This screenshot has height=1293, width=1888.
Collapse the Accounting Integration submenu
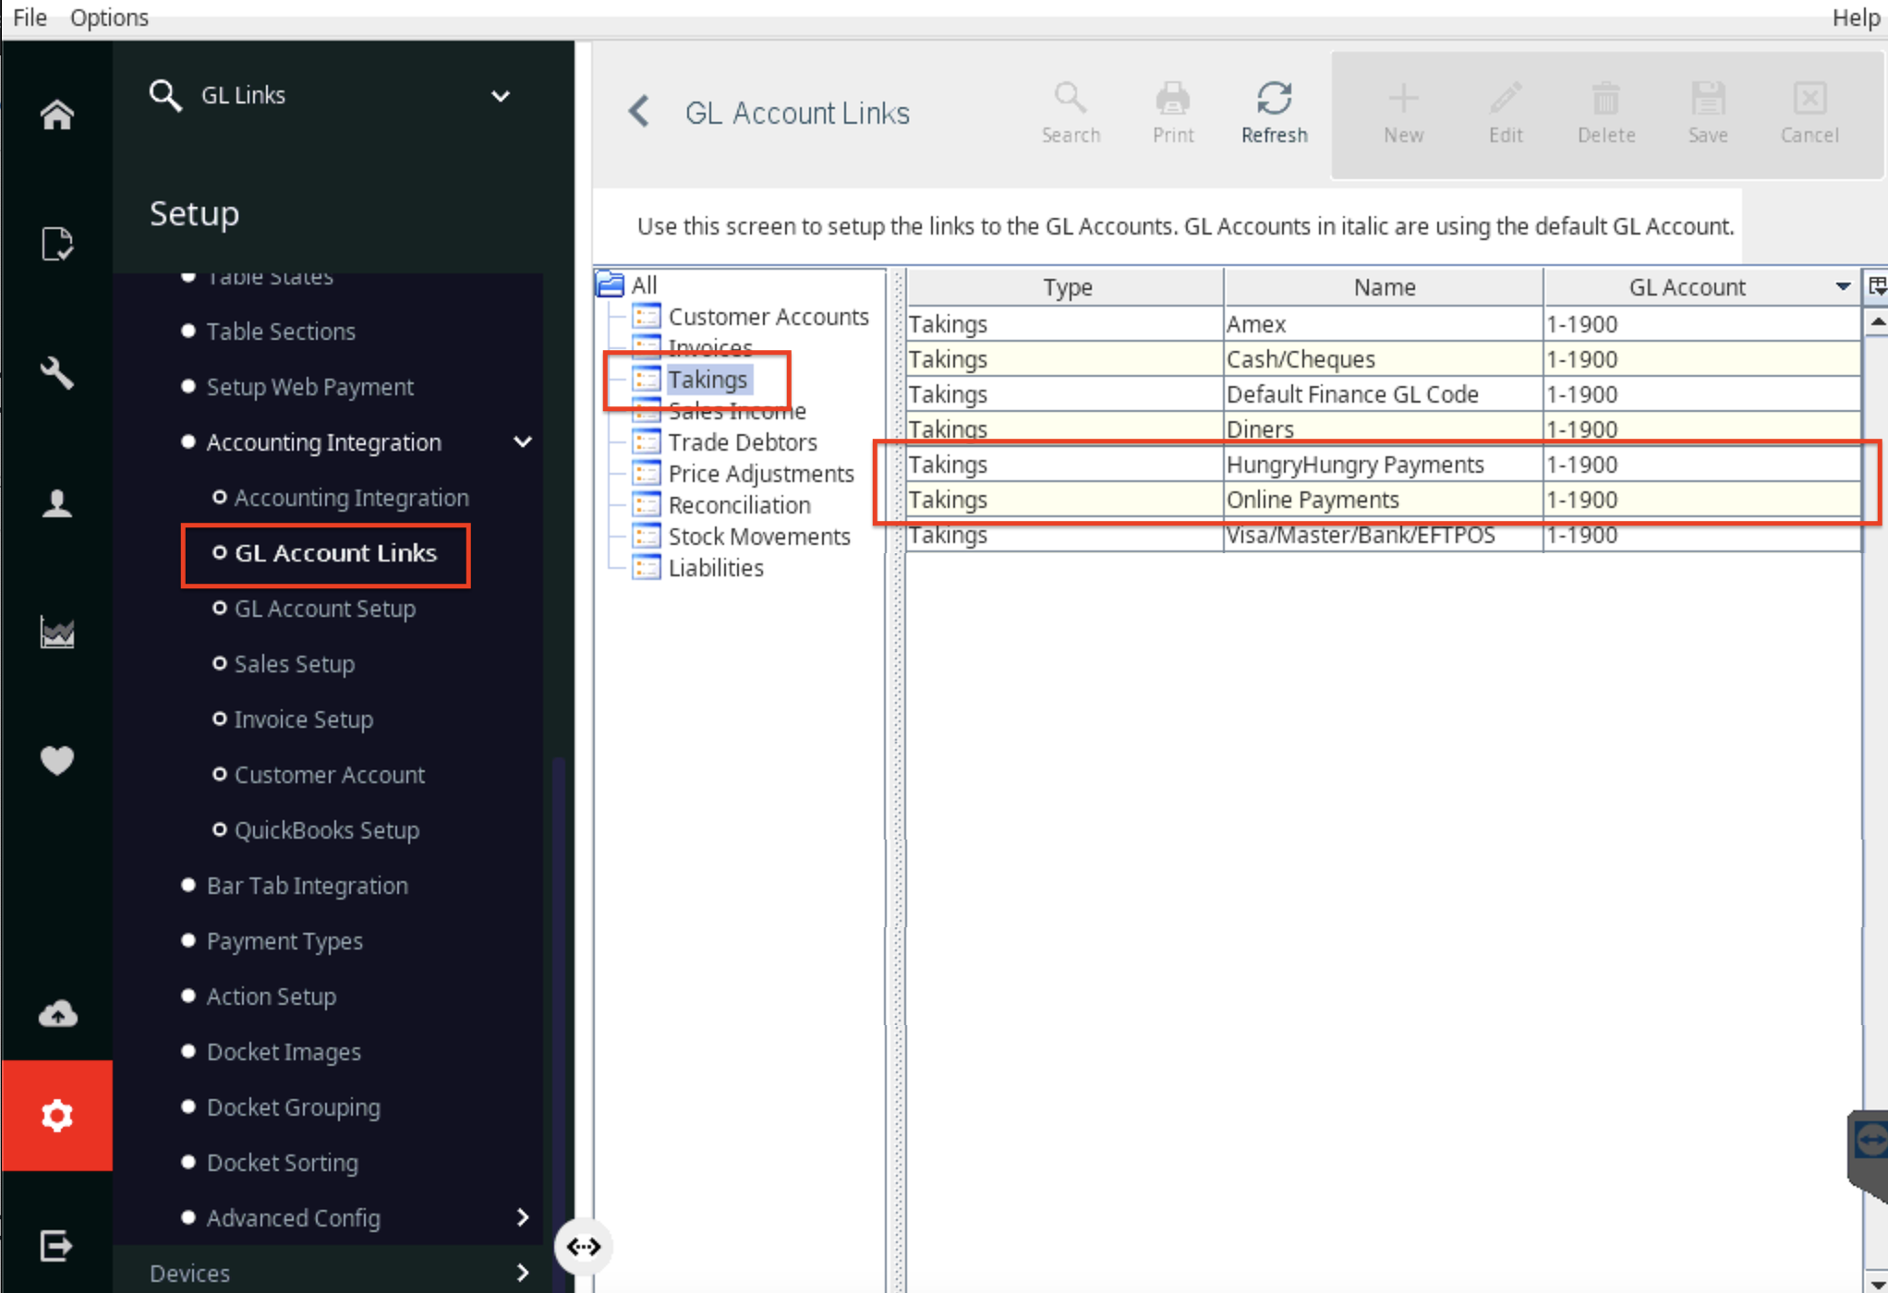522,442
